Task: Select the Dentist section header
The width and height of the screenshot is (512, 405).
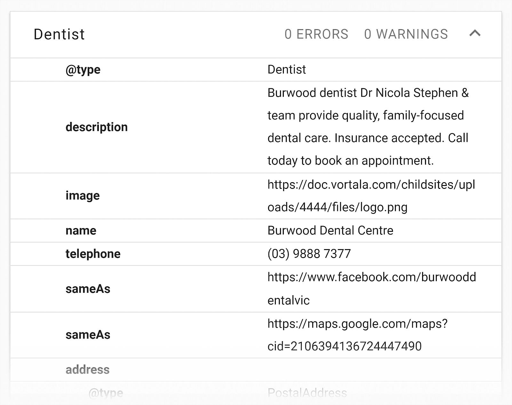Action: tap(59, 34)
